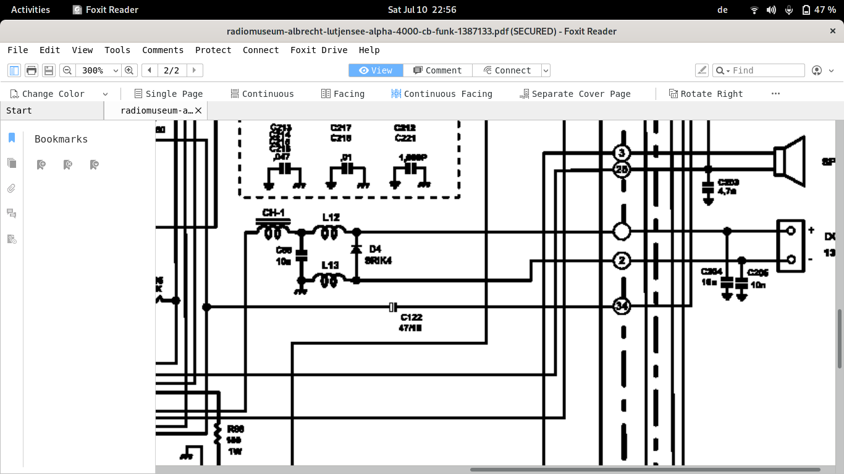Click the Print icon in the toolbar
This screenshot has width=844, height=474.
pyautogui.click(x=32, y=70)
